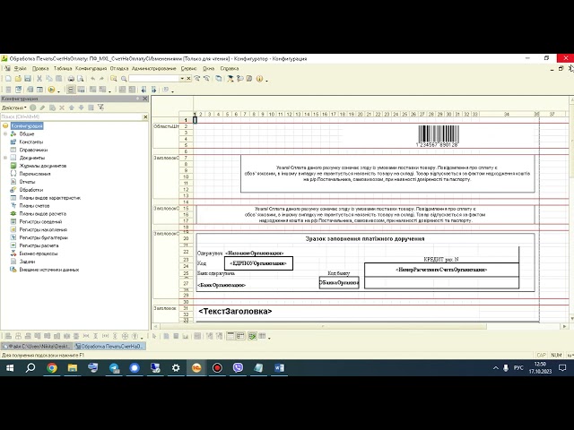Open Viber from the taskbar

[x=238, y=368]
